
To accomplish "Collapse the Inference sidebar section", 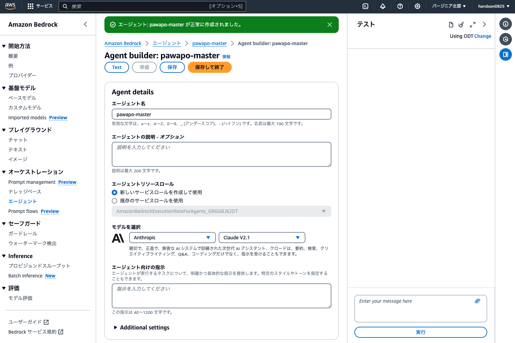I will 4,256.
